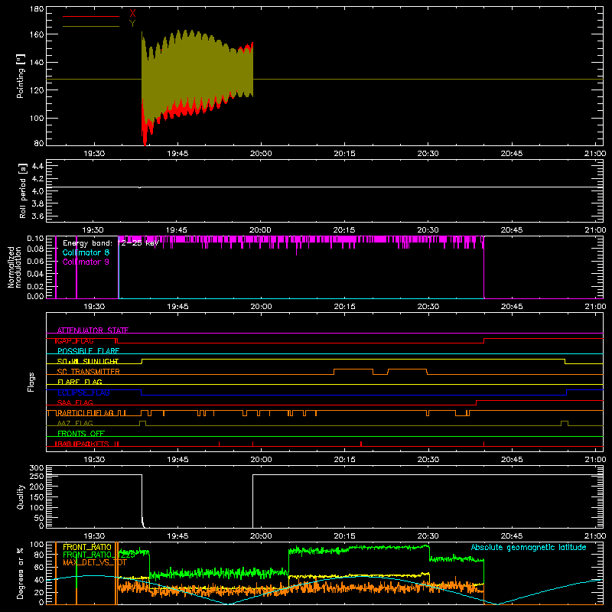Click the 40 tick on Degrees axis
The width and height of the screenshot is (612, 612).
(x=39, y=580)
